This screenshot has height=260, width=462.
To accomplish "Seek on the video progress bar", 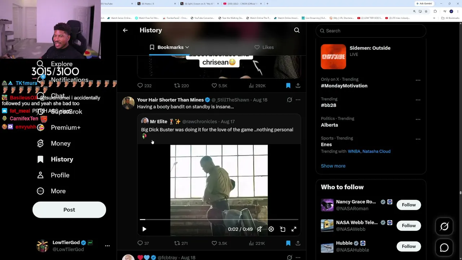I will point(219,219).
